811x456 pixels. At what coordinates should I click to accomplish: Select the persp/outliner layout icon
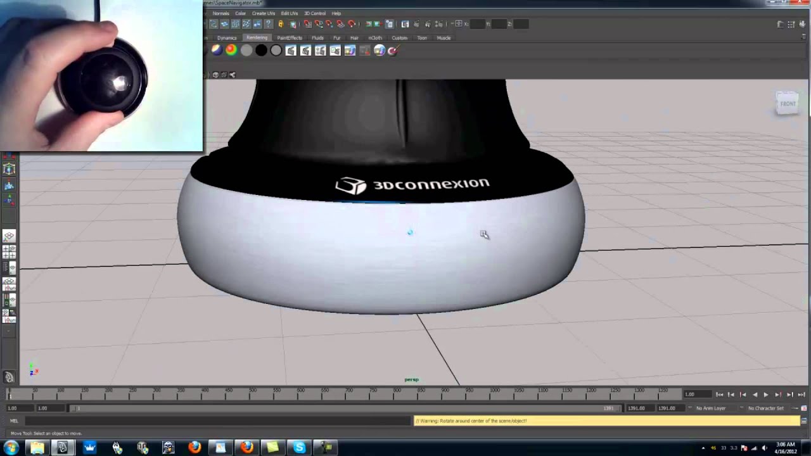point(9,267)
